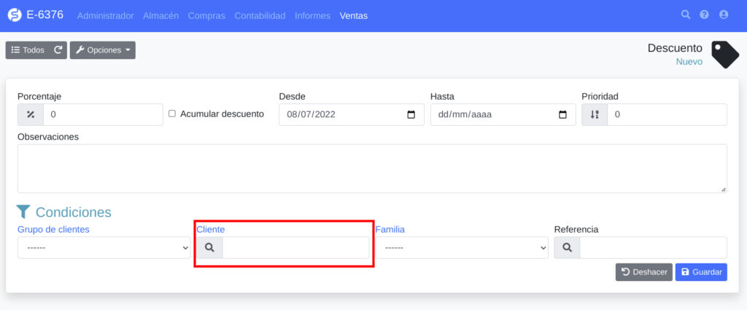Open the user account icon
This screenshot has width=747, height=310.
(x=723, y=15)
